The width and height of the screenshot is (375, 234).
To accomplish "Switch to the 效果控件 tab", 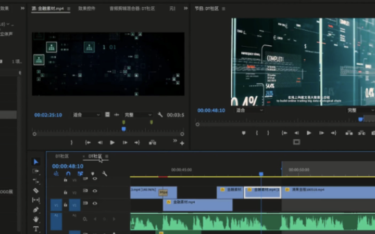I will point(86,8).
